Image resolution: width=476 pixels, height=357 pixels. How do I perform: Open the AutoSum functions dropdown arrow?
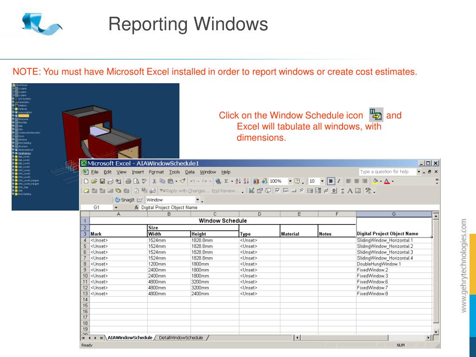(x=232, y=182)
